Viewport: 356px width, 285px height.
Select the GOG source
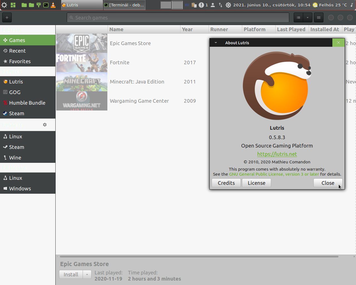coord(28,92)
